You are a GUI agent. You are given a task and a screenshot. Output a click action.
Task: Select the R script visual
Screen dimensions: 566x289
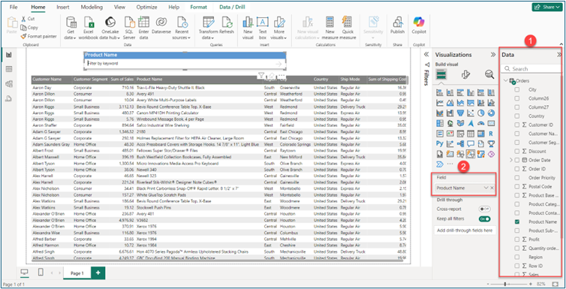point(490,134)
